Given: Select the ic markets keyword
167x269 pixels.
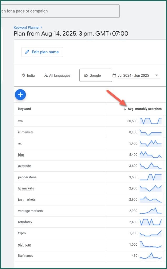Looking at the screenshot, I should point(26,132).
